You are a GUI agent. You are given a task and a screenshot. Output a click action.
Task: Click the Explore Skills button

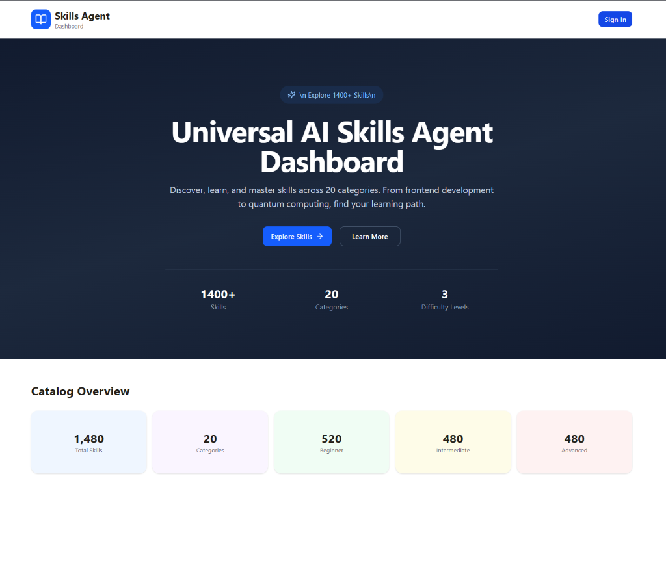click(x=297, y=236)
